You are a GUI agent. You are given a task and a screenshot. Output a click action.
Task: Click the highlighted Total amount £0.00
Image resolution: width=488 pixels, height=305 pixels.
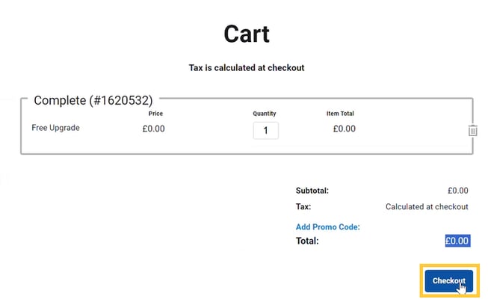[x=457, y=241]
